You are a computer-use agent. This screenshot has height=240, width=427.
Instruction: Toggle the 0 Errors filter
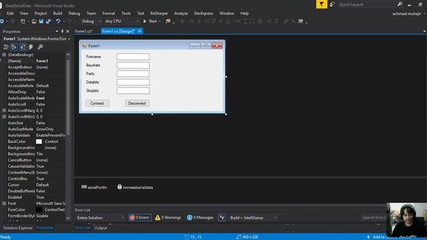[x=139, y=218]
